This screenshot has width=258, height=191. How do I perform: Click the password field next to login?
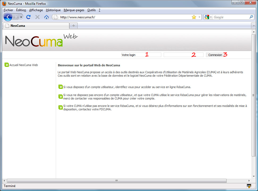pos(183,55)
